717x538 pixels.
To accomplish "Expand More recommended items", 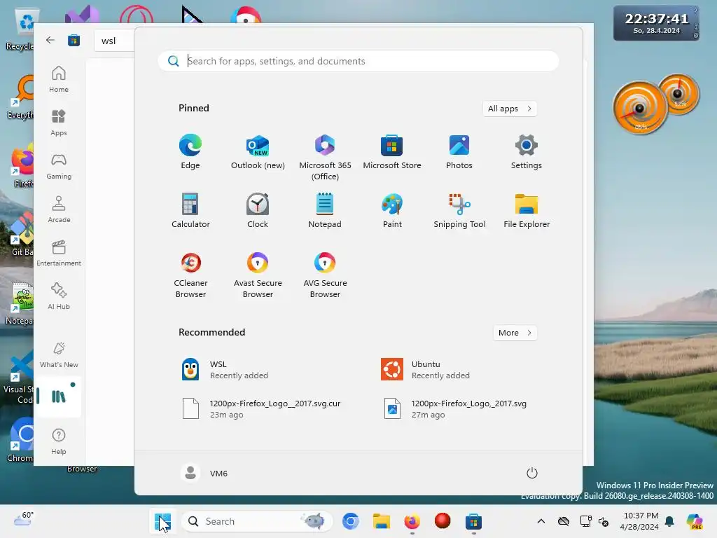I will pyautogui.click(x=515, y=333).
